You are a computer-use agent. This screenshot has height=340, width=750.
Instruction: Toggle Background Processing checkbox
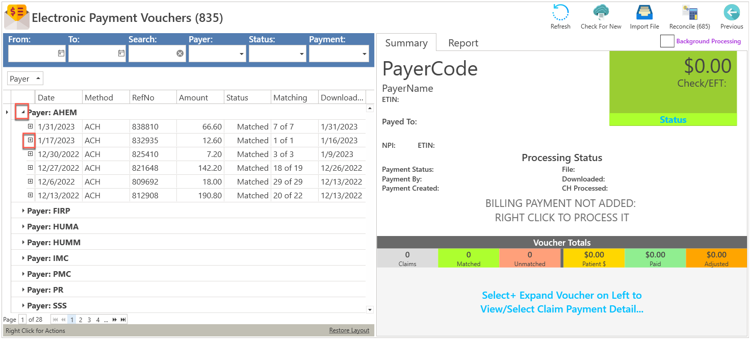tap(667, 41)
